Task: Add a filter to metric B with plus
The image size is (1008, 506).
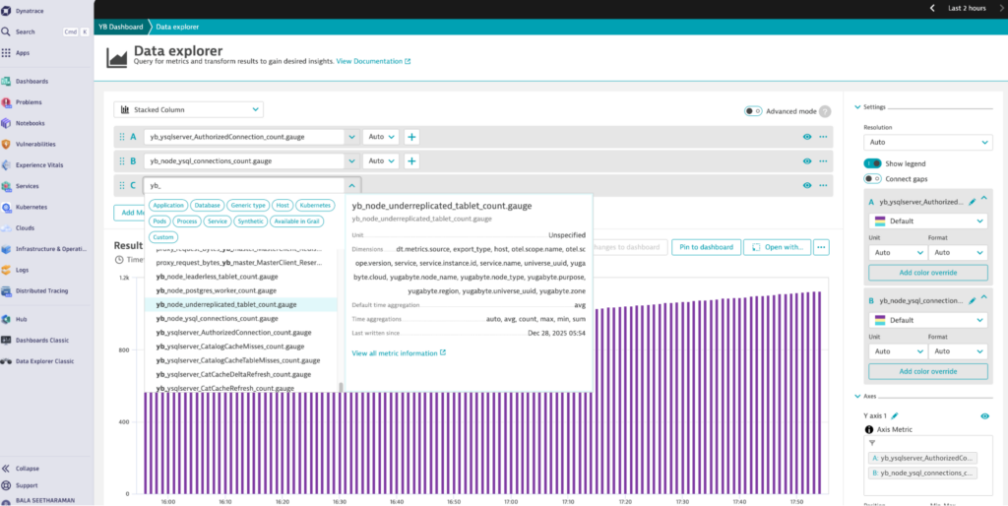Action: point(412,161)
